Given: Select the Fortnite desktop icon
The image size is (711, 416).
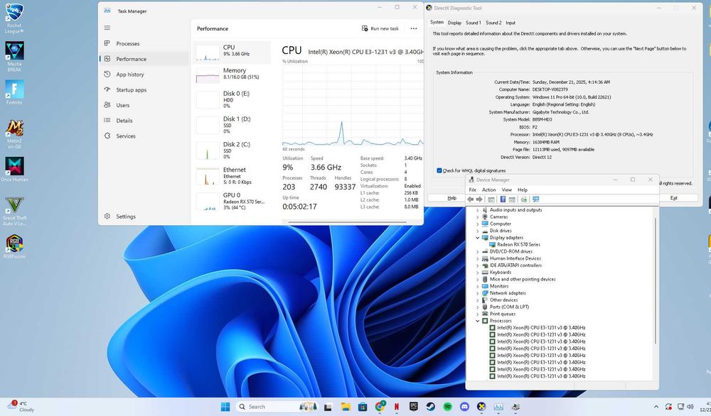Looking at the screenshot, I should [14, 92].
